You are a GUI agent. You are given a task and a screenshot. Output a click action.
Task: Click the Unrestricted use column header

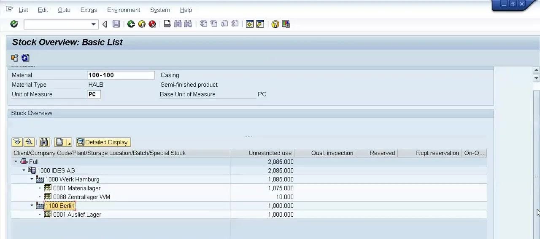pyautogui.click(x=262, y=153)
